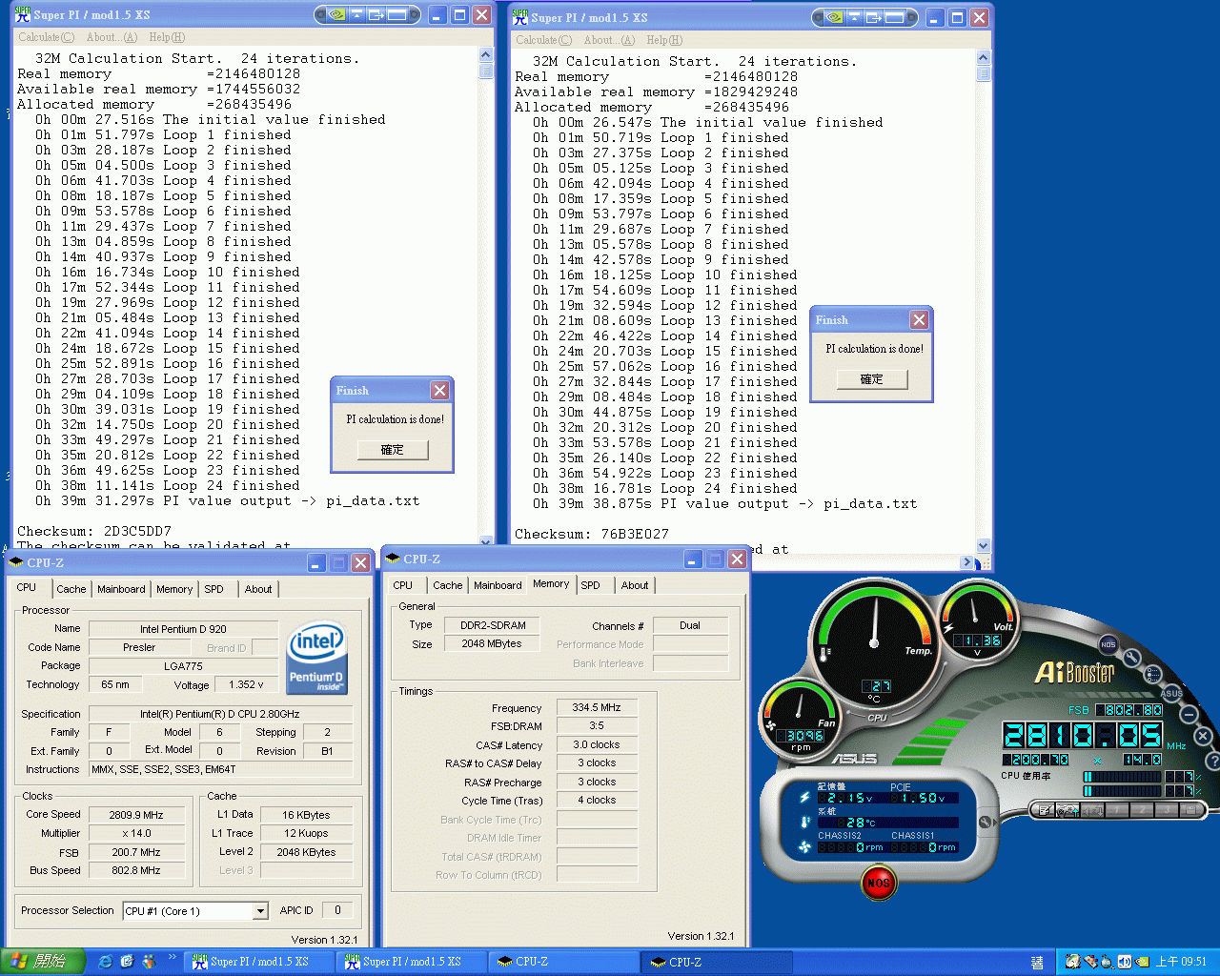Switch to About tab in left CPU-Z
The image size is (1220, 976).
(x=258, y=589)
